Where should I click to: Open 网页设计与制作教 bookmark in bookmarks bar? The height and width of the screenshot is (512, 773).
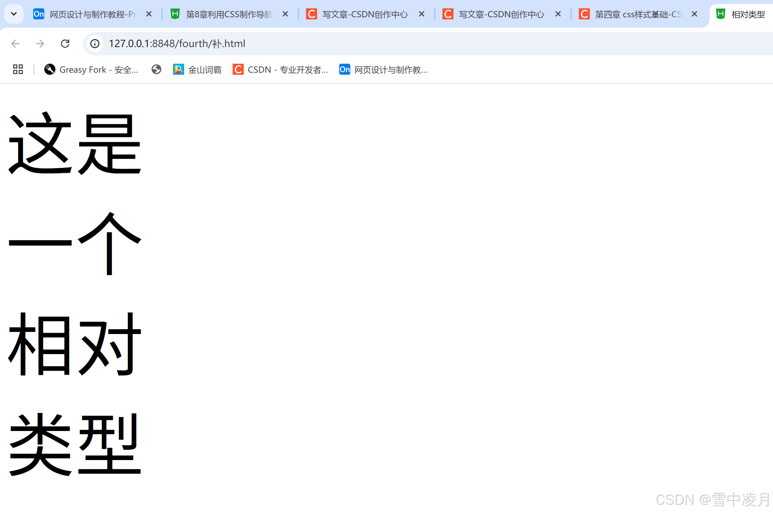[384, 70]
